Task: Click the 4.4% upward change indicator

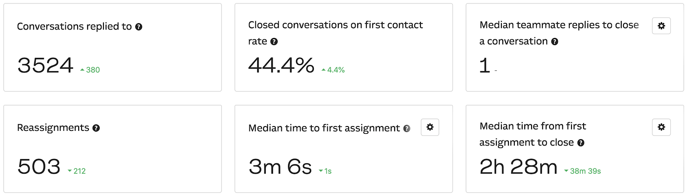Action: [x=334, y=70]
